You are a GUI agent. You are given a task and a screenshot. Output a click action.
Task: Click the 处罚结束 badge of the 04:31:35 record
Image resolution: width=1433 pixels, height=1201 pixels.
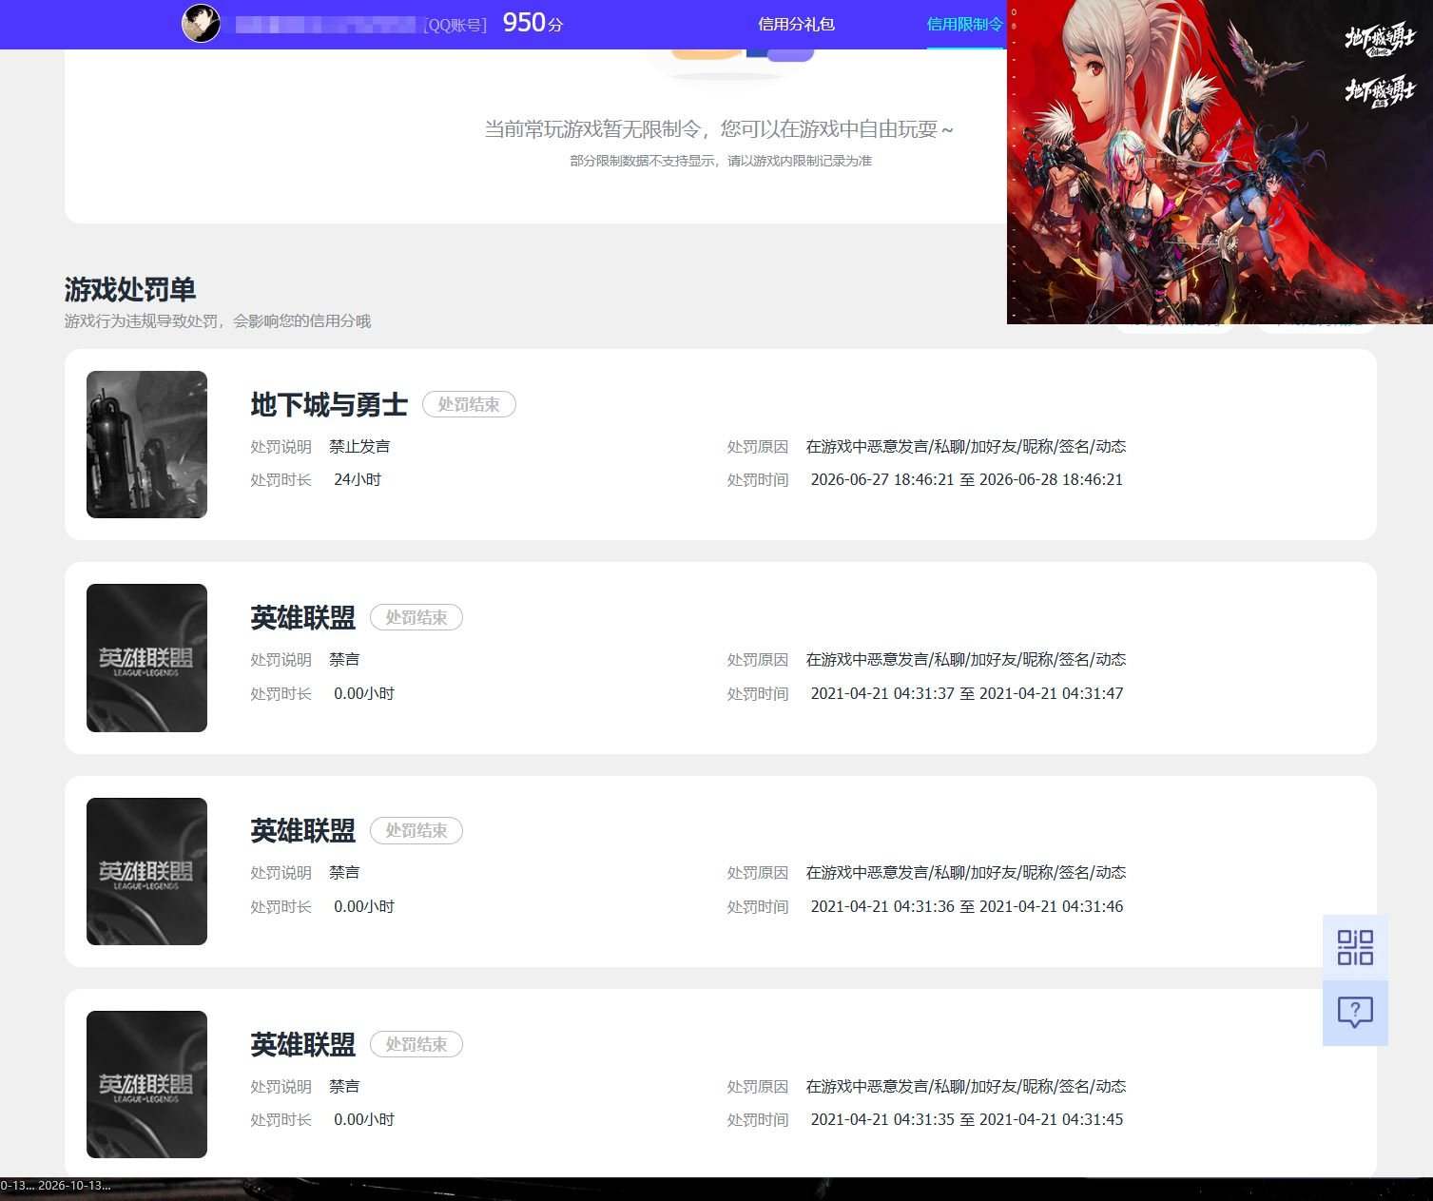[416, 1044]
